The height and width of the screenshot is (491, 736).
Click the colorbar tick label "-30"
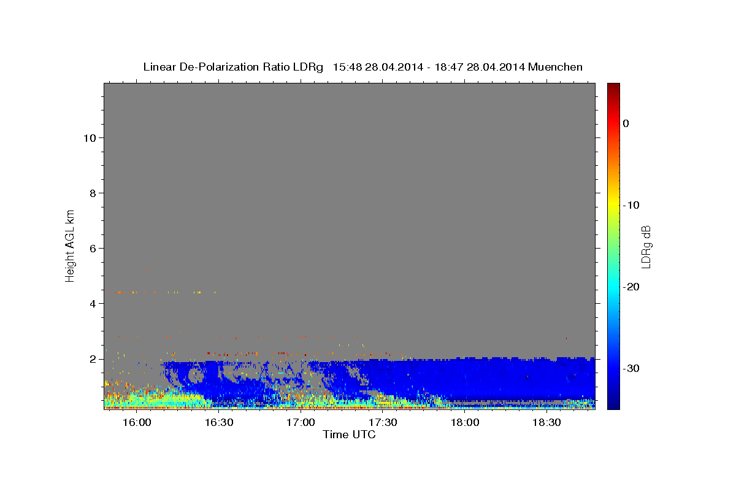click(x=631, y=368)
